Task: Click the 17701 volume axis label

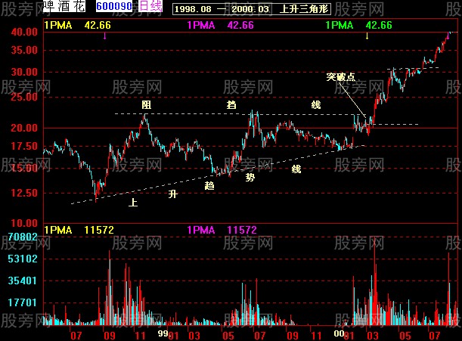Action: click(23, 302)
